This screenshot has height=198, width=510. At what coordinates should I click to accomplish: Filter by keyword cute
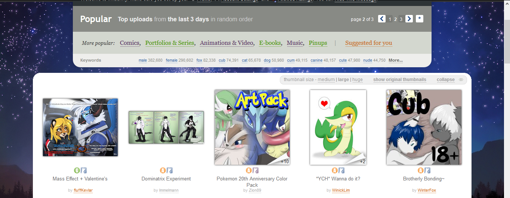pos(343,60)
